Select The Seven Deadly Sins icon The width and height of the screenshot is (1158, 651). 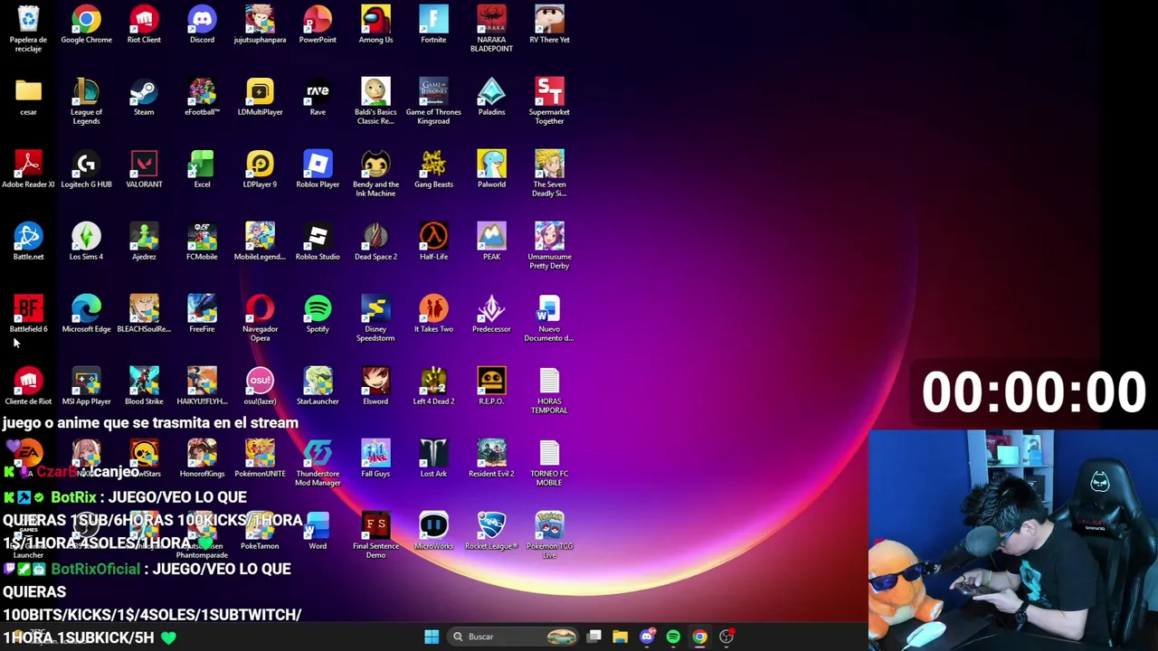tap(549, 173)
